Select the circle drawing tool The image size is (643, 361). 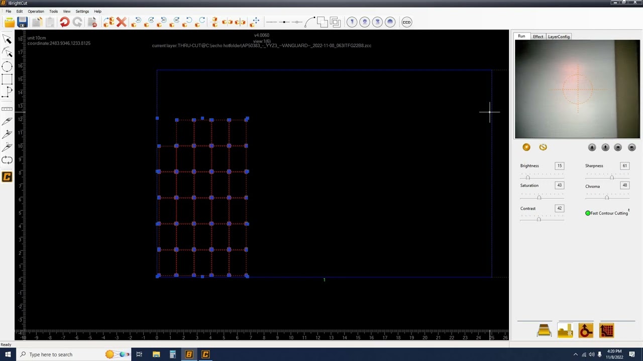[x=7, y=66]
